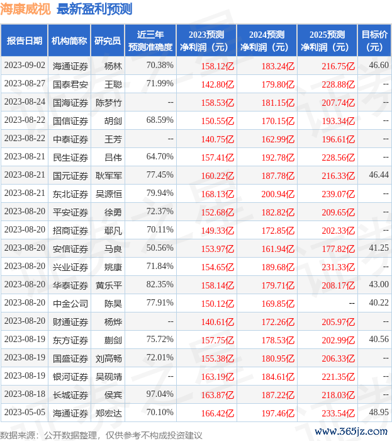Screen dimensions: 392x441
Task: Click 200.94亿 forecast value
Action: click(278, 194)
